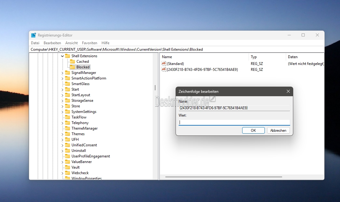
Task: Expand the UnifiedConsent key
Action: 63,145
